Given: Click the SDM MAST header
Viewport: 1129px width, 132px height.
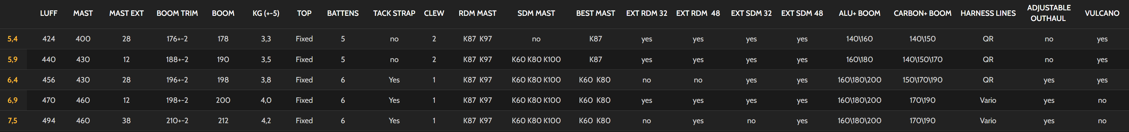Looking at the screenshot, I should tap(536, 14).
